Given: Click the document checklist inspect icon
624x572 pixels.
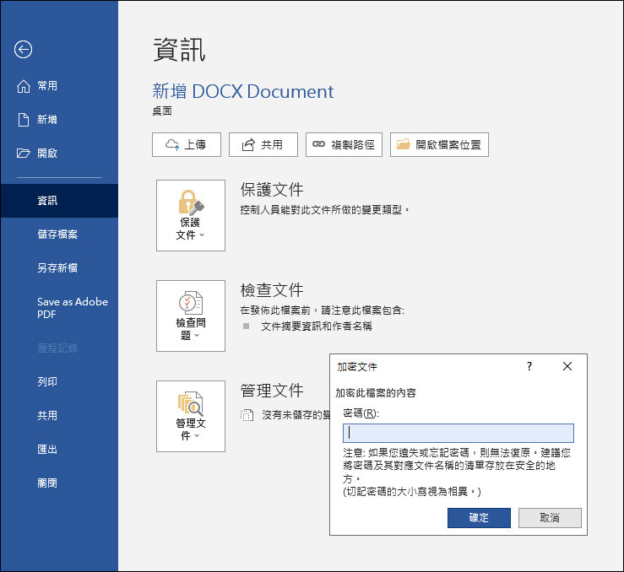Looking at the screenshot, I should (191, 303).
